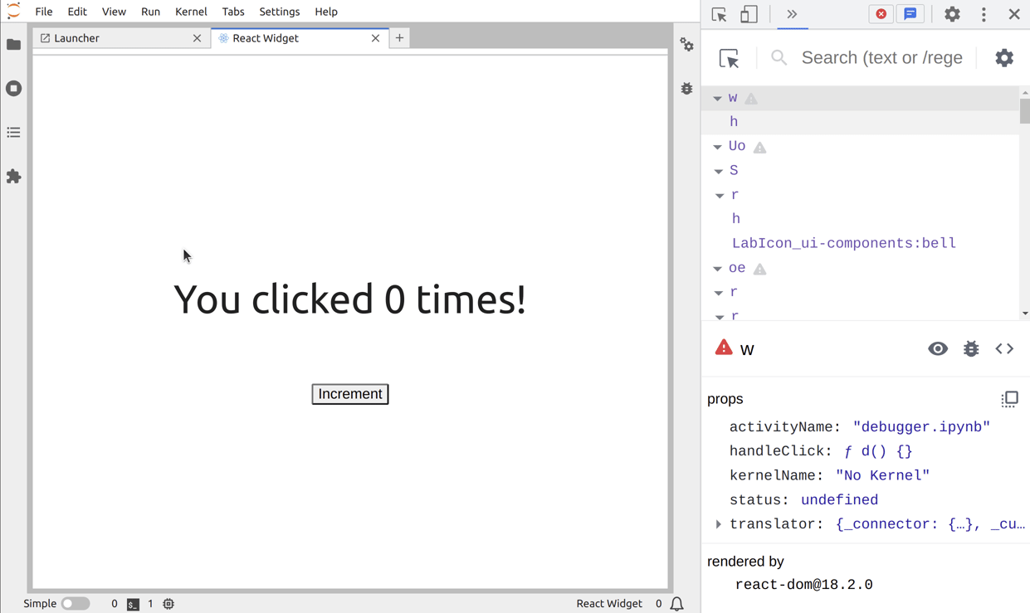Open the Run menu

click(x=150, y=12)
